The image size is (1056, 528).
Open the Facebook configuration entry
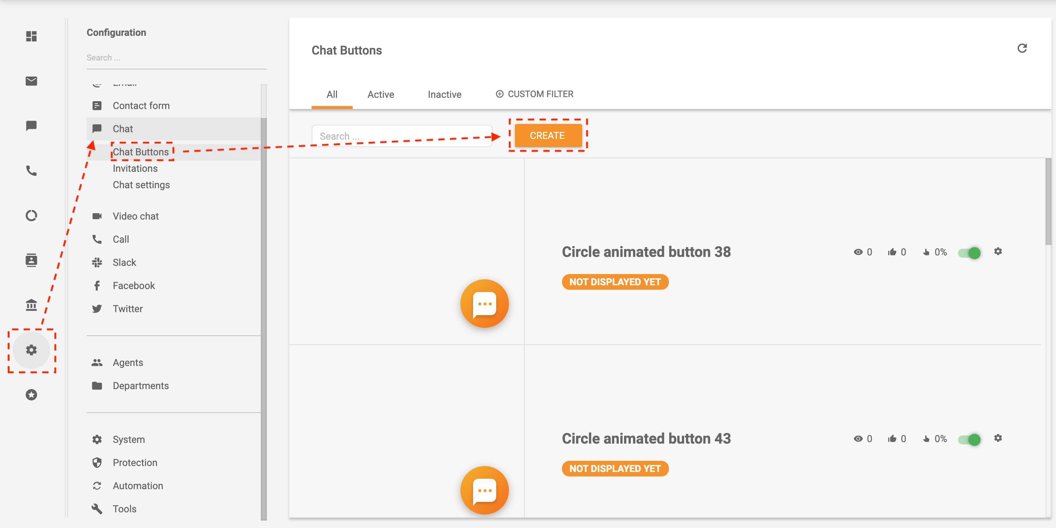[x=134, y=286]
